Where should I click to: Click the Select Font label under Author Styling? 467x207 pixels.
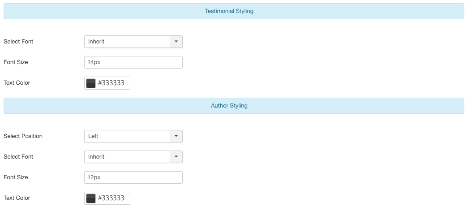(x=18, y=157)
